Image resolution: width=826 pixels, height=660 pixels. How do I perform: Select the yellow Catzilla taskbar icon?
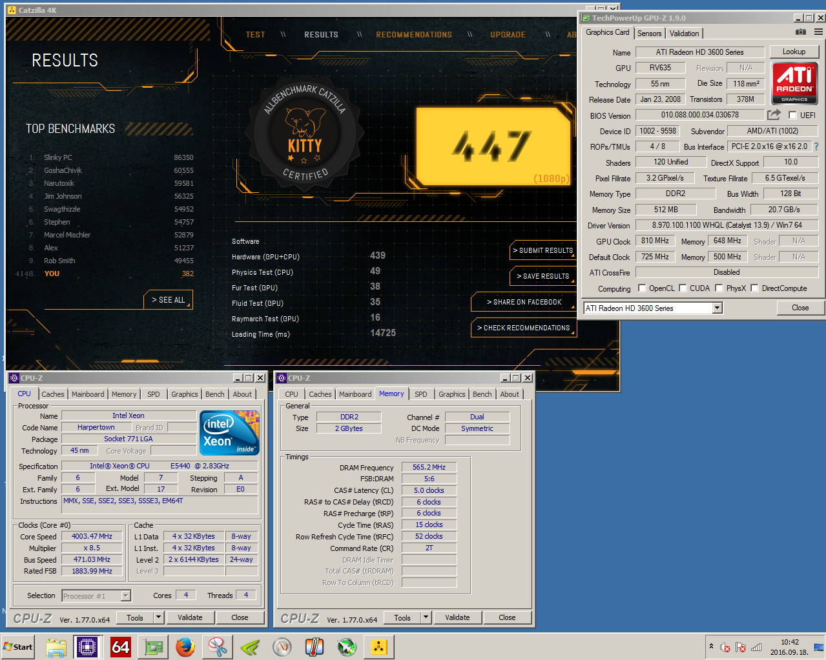point(379,647)
